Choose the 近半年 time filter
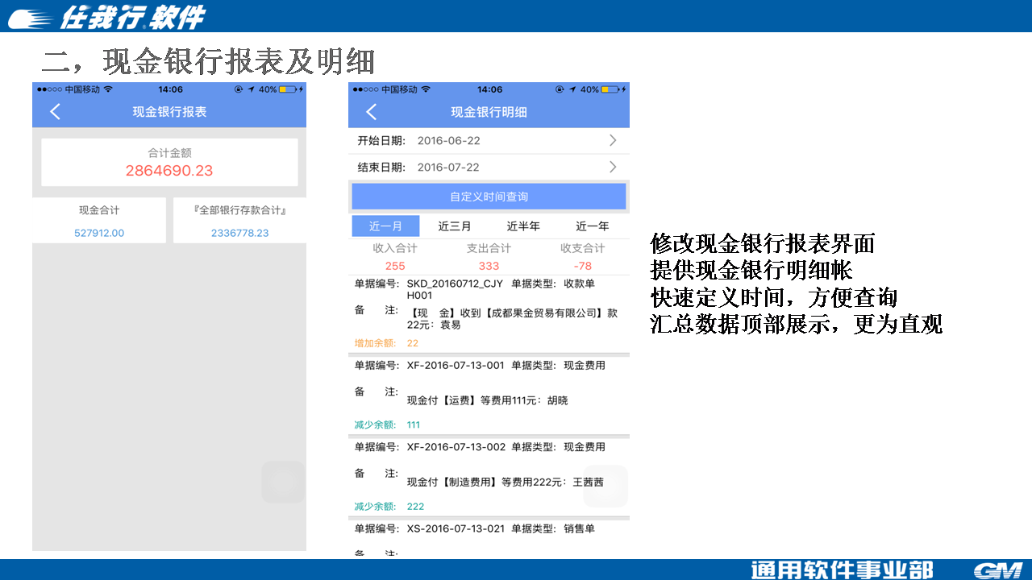1032x580 pixels. pos(523,226)
